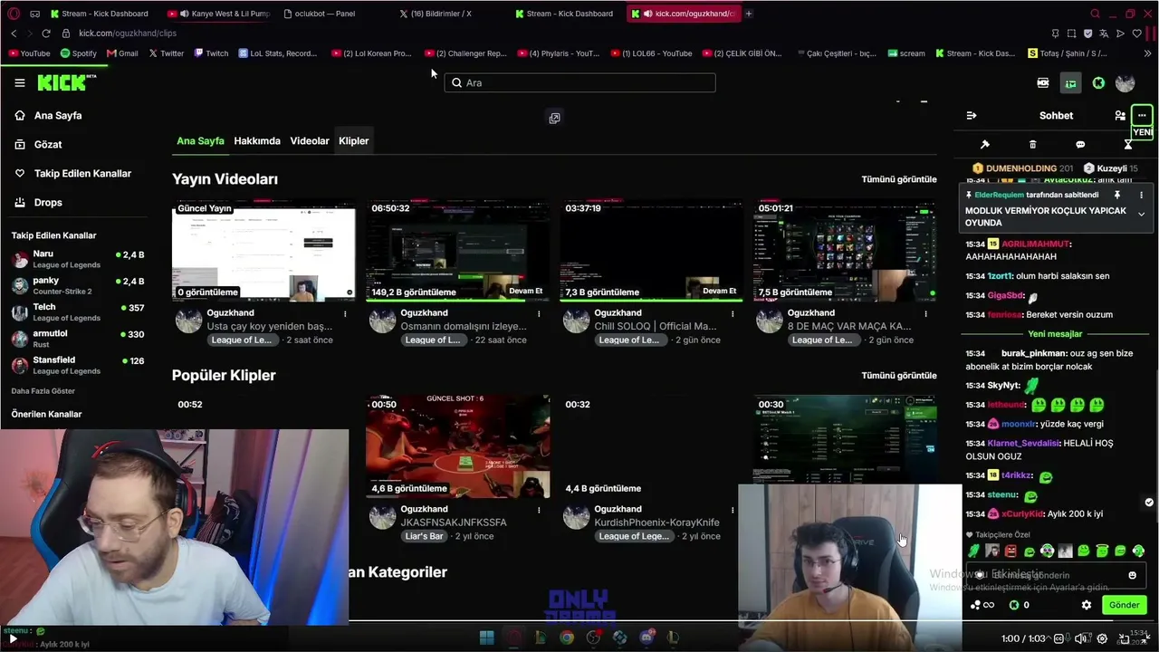Image resolution: width=1159 pixels, height=652 pixels.
Task: Click 'Tümünü görüntüle' for Yayın Videoları
Action: pyautogui.click(x=899, y=179)
